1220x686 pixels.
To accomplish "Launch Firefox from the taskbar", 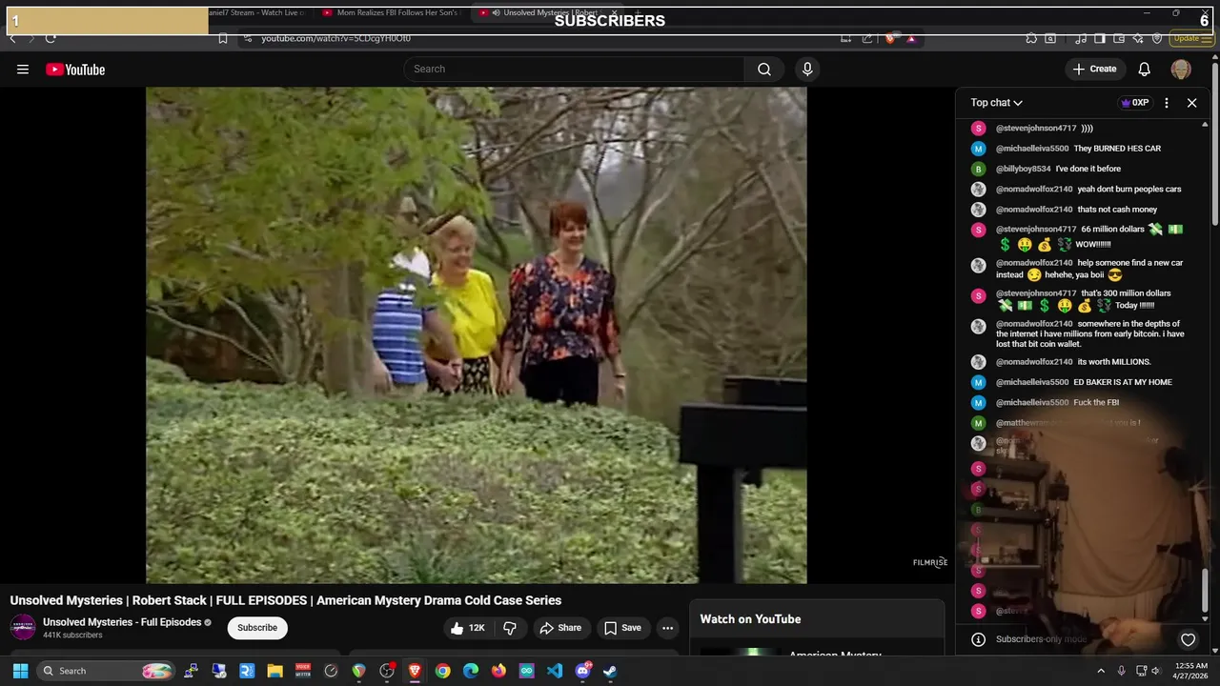I will pos(498,671).
